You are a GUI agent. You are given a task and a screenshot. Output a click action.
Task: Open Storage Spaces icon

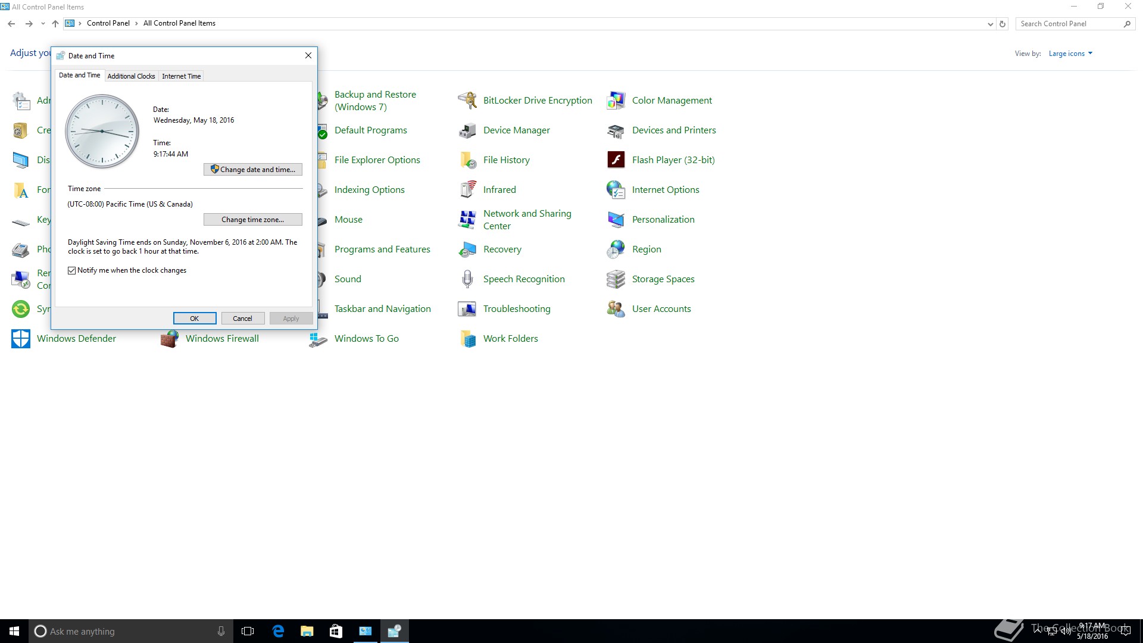616,279
